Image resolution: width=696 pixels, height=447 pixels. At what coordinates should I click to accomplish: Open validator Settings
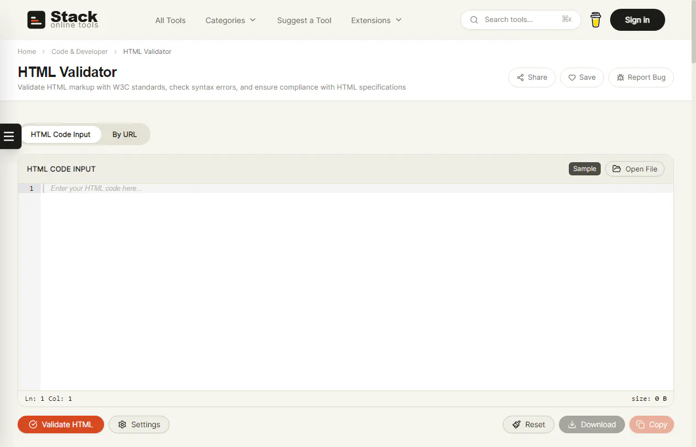tap(139, 424)
